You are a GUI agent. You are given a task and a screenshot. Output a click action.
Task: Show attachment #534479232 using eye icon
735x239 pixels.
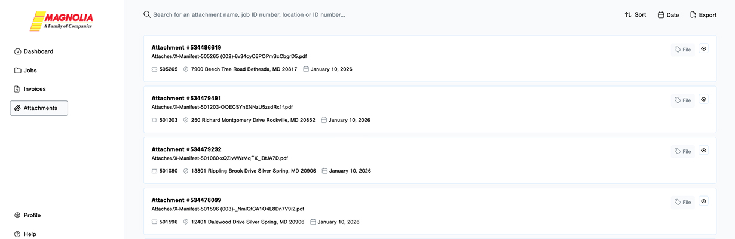(x=703, y=151)
